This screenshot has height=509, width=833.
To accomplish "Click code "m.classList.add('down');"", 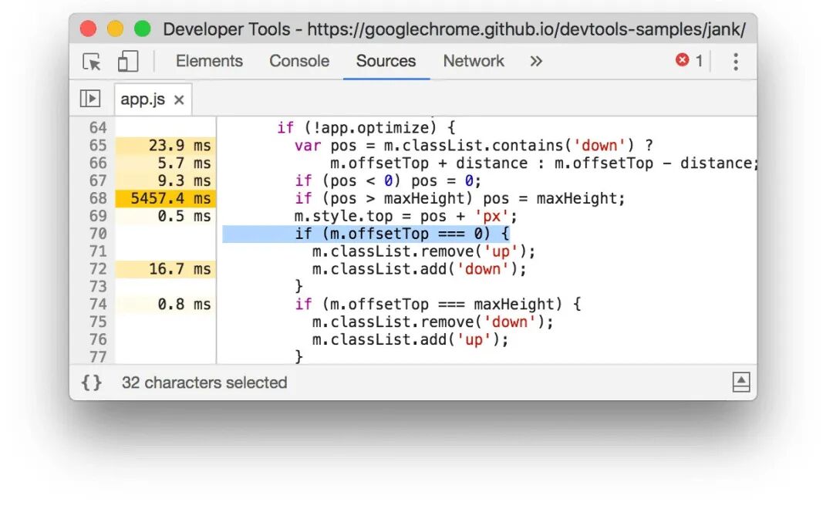I will coord(419,269).
